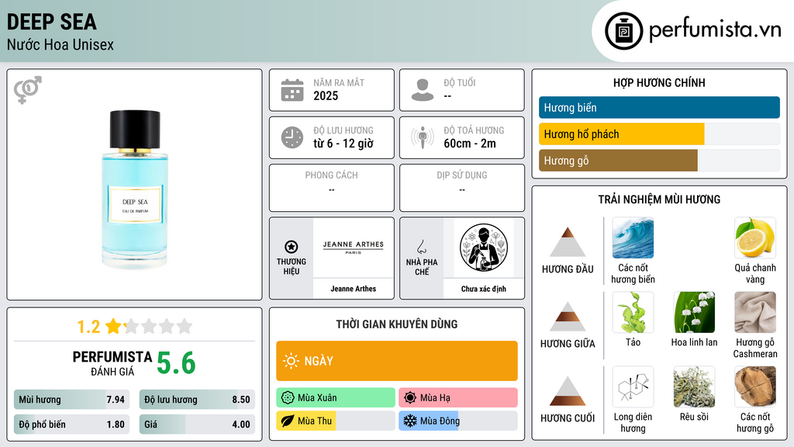The width and height of the screenshot is (794, 447).
Task: Click the Trải nghiệm mùi hương heading
Action: [659, 199]
